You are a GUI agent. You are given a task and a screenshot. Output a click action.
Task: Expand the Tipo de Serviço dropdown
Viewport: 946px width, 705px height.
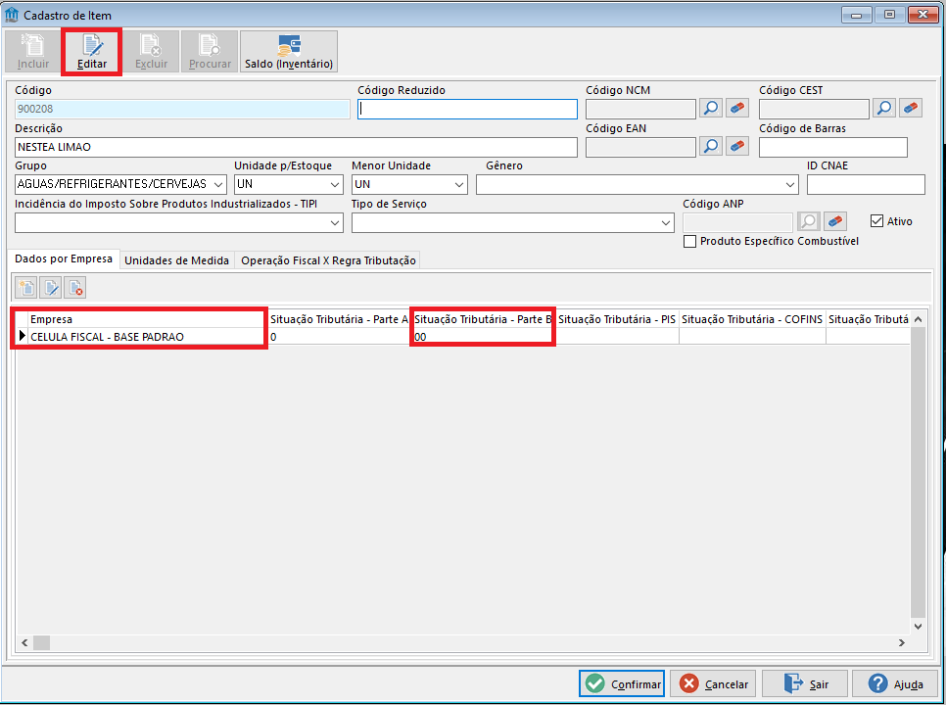point(666,223)
